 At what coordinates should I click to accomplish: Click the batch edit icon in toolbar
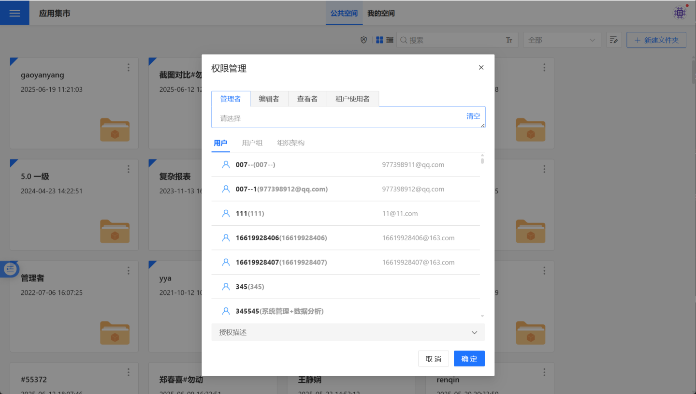pos(613,40)
